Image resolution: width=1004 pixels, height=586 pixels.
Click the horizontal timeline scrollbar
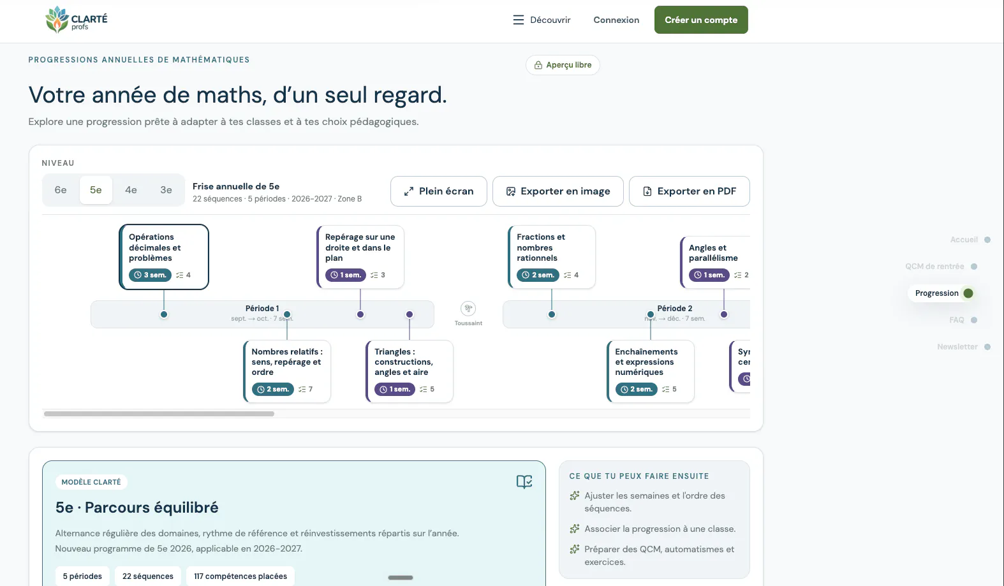(x=159, y=414)
